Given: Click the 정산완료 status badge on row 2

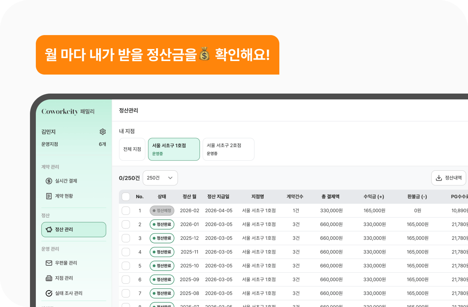Looking at the screenshot, I should [162, 224].
